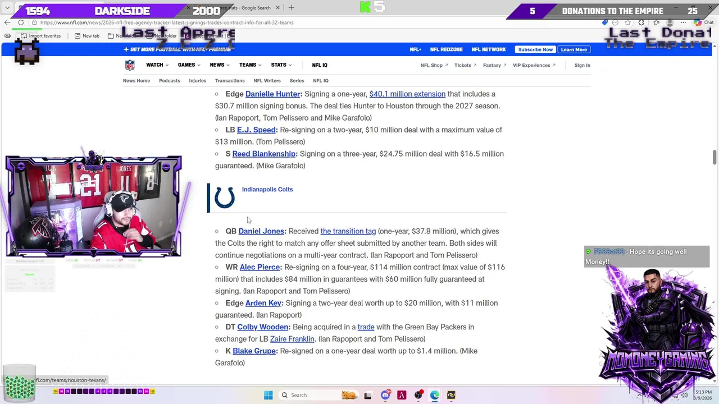Open the VIP Experiences link
Image resolution: width=719 pixels, height=404 pixels.
534,65
